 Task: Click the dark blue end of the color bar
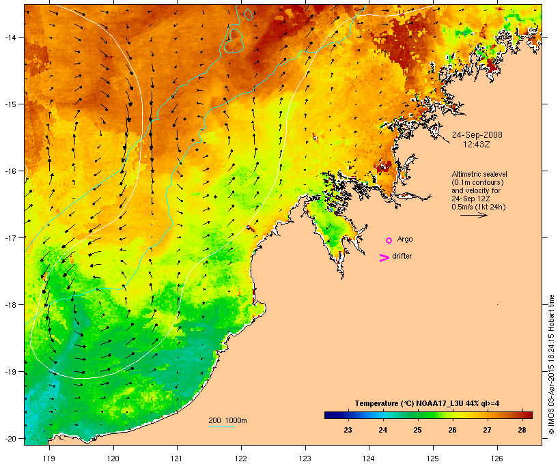tap(328, 415)
